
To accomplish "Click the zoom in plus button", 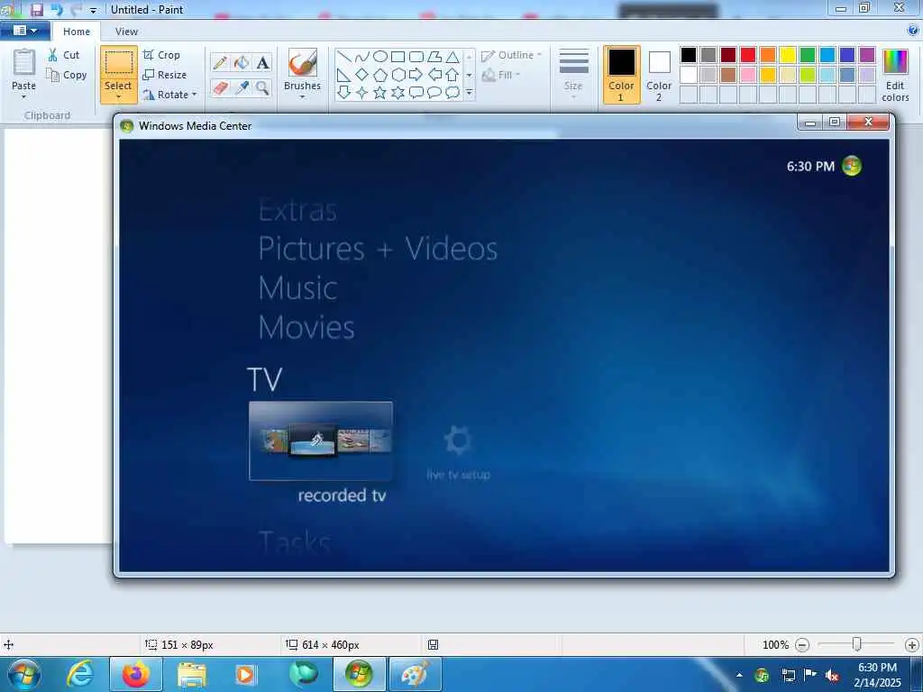I will (x=912, y=645).
